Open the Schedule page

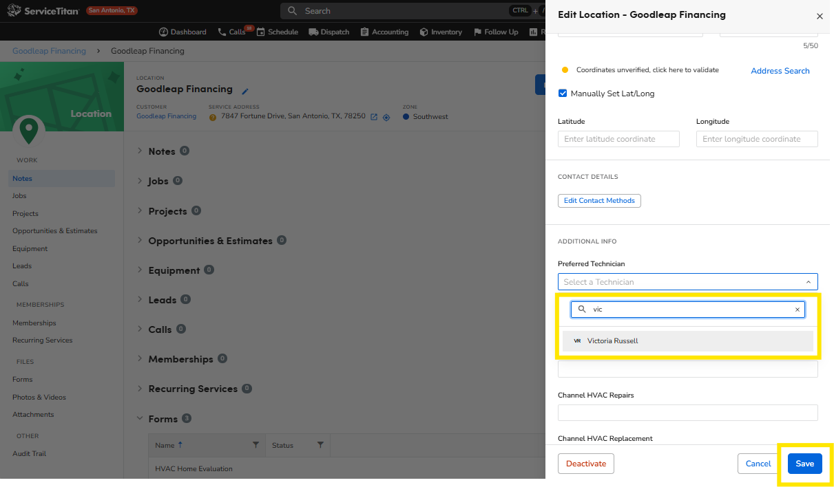click(277, 32)
